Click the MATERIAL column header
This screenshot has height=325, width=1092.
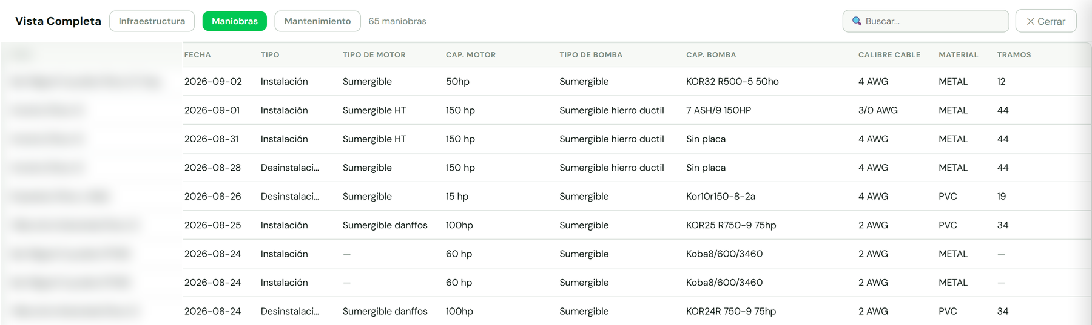(x=959, y=55)
